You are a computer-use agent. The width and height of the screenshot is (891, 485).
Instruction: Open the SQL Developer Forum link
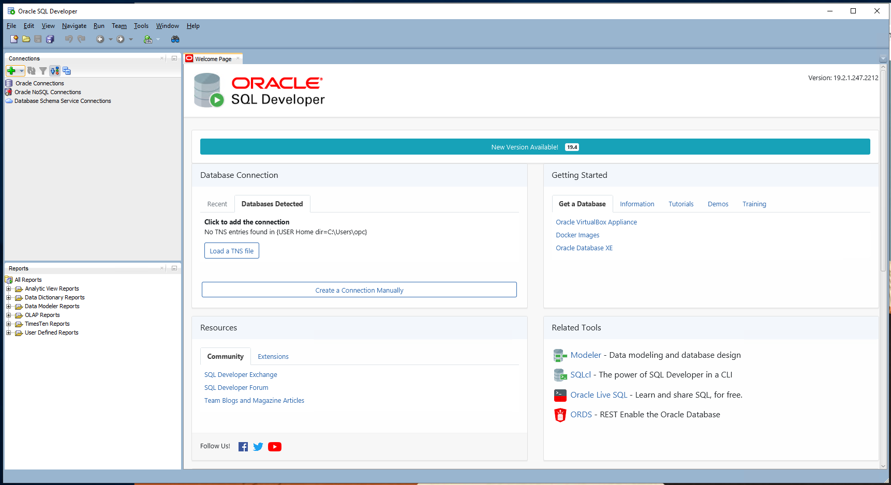click(x=236, y=388)
